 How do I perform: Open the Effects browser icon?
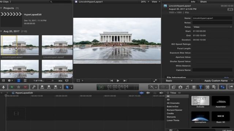pyautogui.click(x=174, y=87)
